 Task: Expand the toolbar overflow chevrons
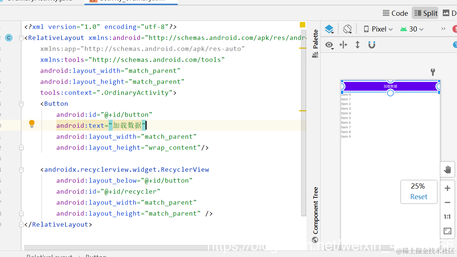(x=443, y=29)
